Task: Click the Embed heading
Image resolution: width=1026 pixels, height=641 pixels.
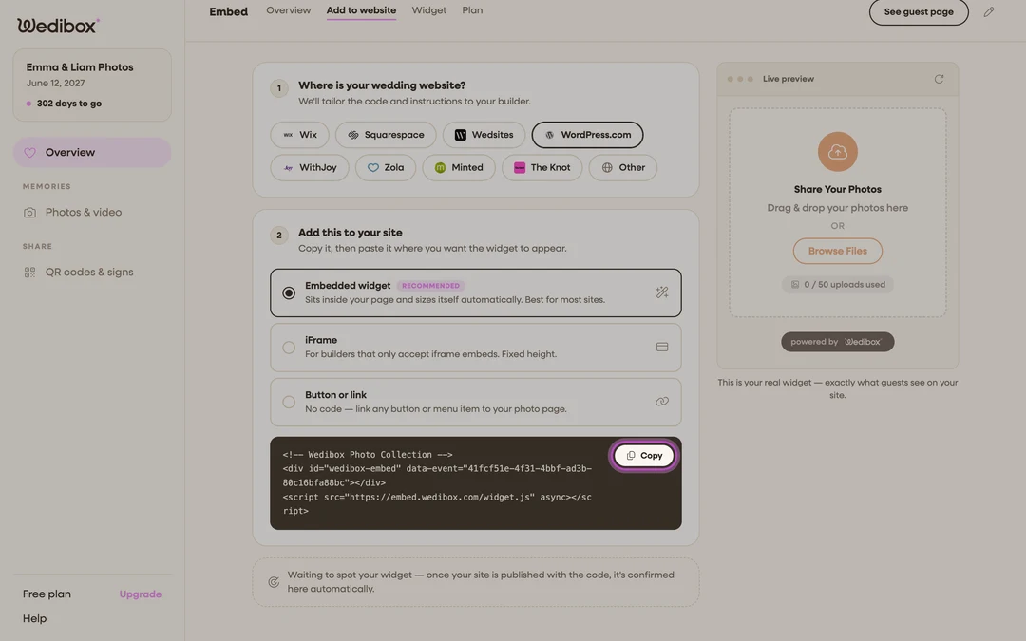Action: pos(228,11)
